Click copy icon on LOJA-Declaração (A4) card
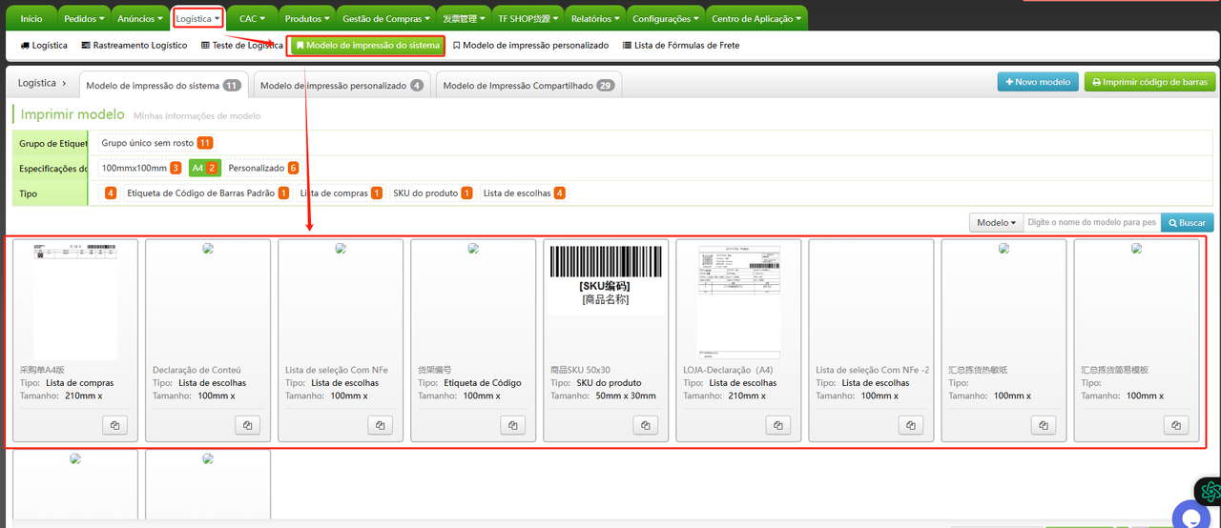 778,425
